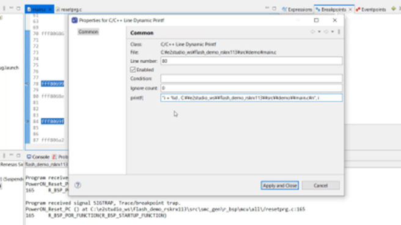Close the main.c editor tab
401x225 pixels.
[50, 9]
